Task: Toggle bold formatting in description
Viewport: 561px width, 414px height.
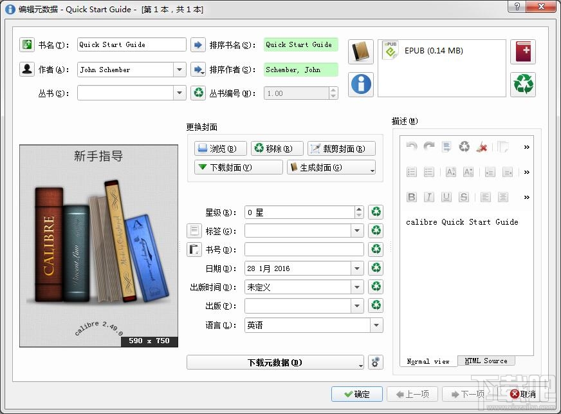Action: [x=412, y=197]
